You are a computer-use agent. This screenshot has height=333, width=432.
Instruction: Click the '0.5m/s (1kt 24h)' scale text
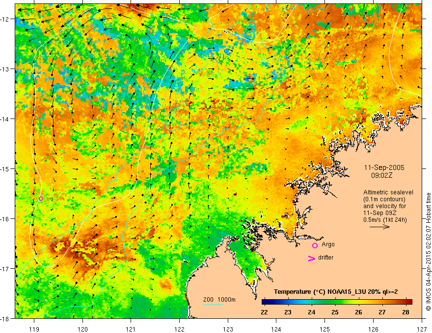click(x=385, y=219)
